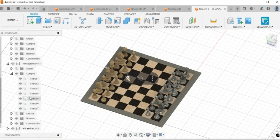Save the document with floppy icon
Image resolution: width=280 pixels, height=140 pixels.
click(18, 9)
